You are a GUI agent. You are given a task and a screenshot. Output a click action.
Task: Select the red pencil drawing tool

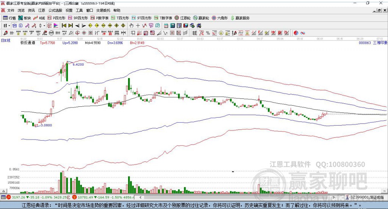coord(5,33)
